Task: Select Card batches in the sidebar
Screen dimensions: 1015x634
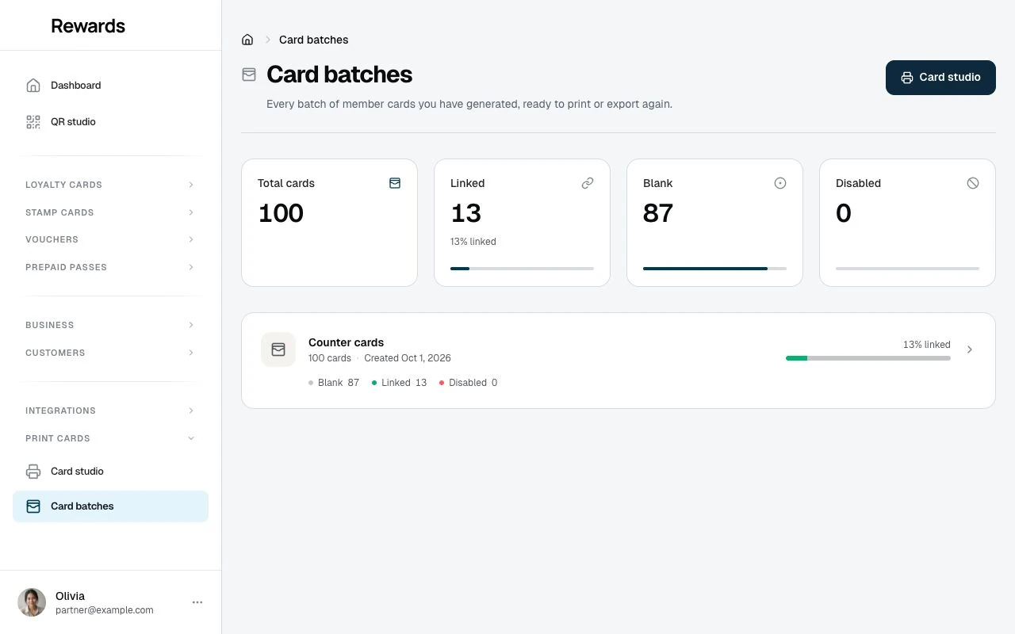Action: [x=110, y=506]
